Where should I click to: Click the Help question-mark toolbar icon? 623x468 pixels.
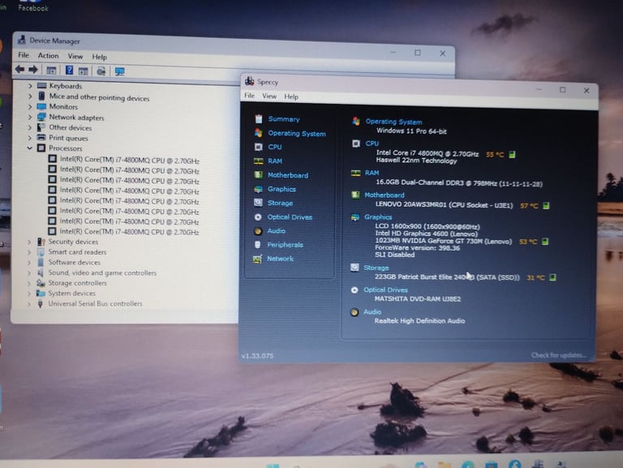click(69, 71)
